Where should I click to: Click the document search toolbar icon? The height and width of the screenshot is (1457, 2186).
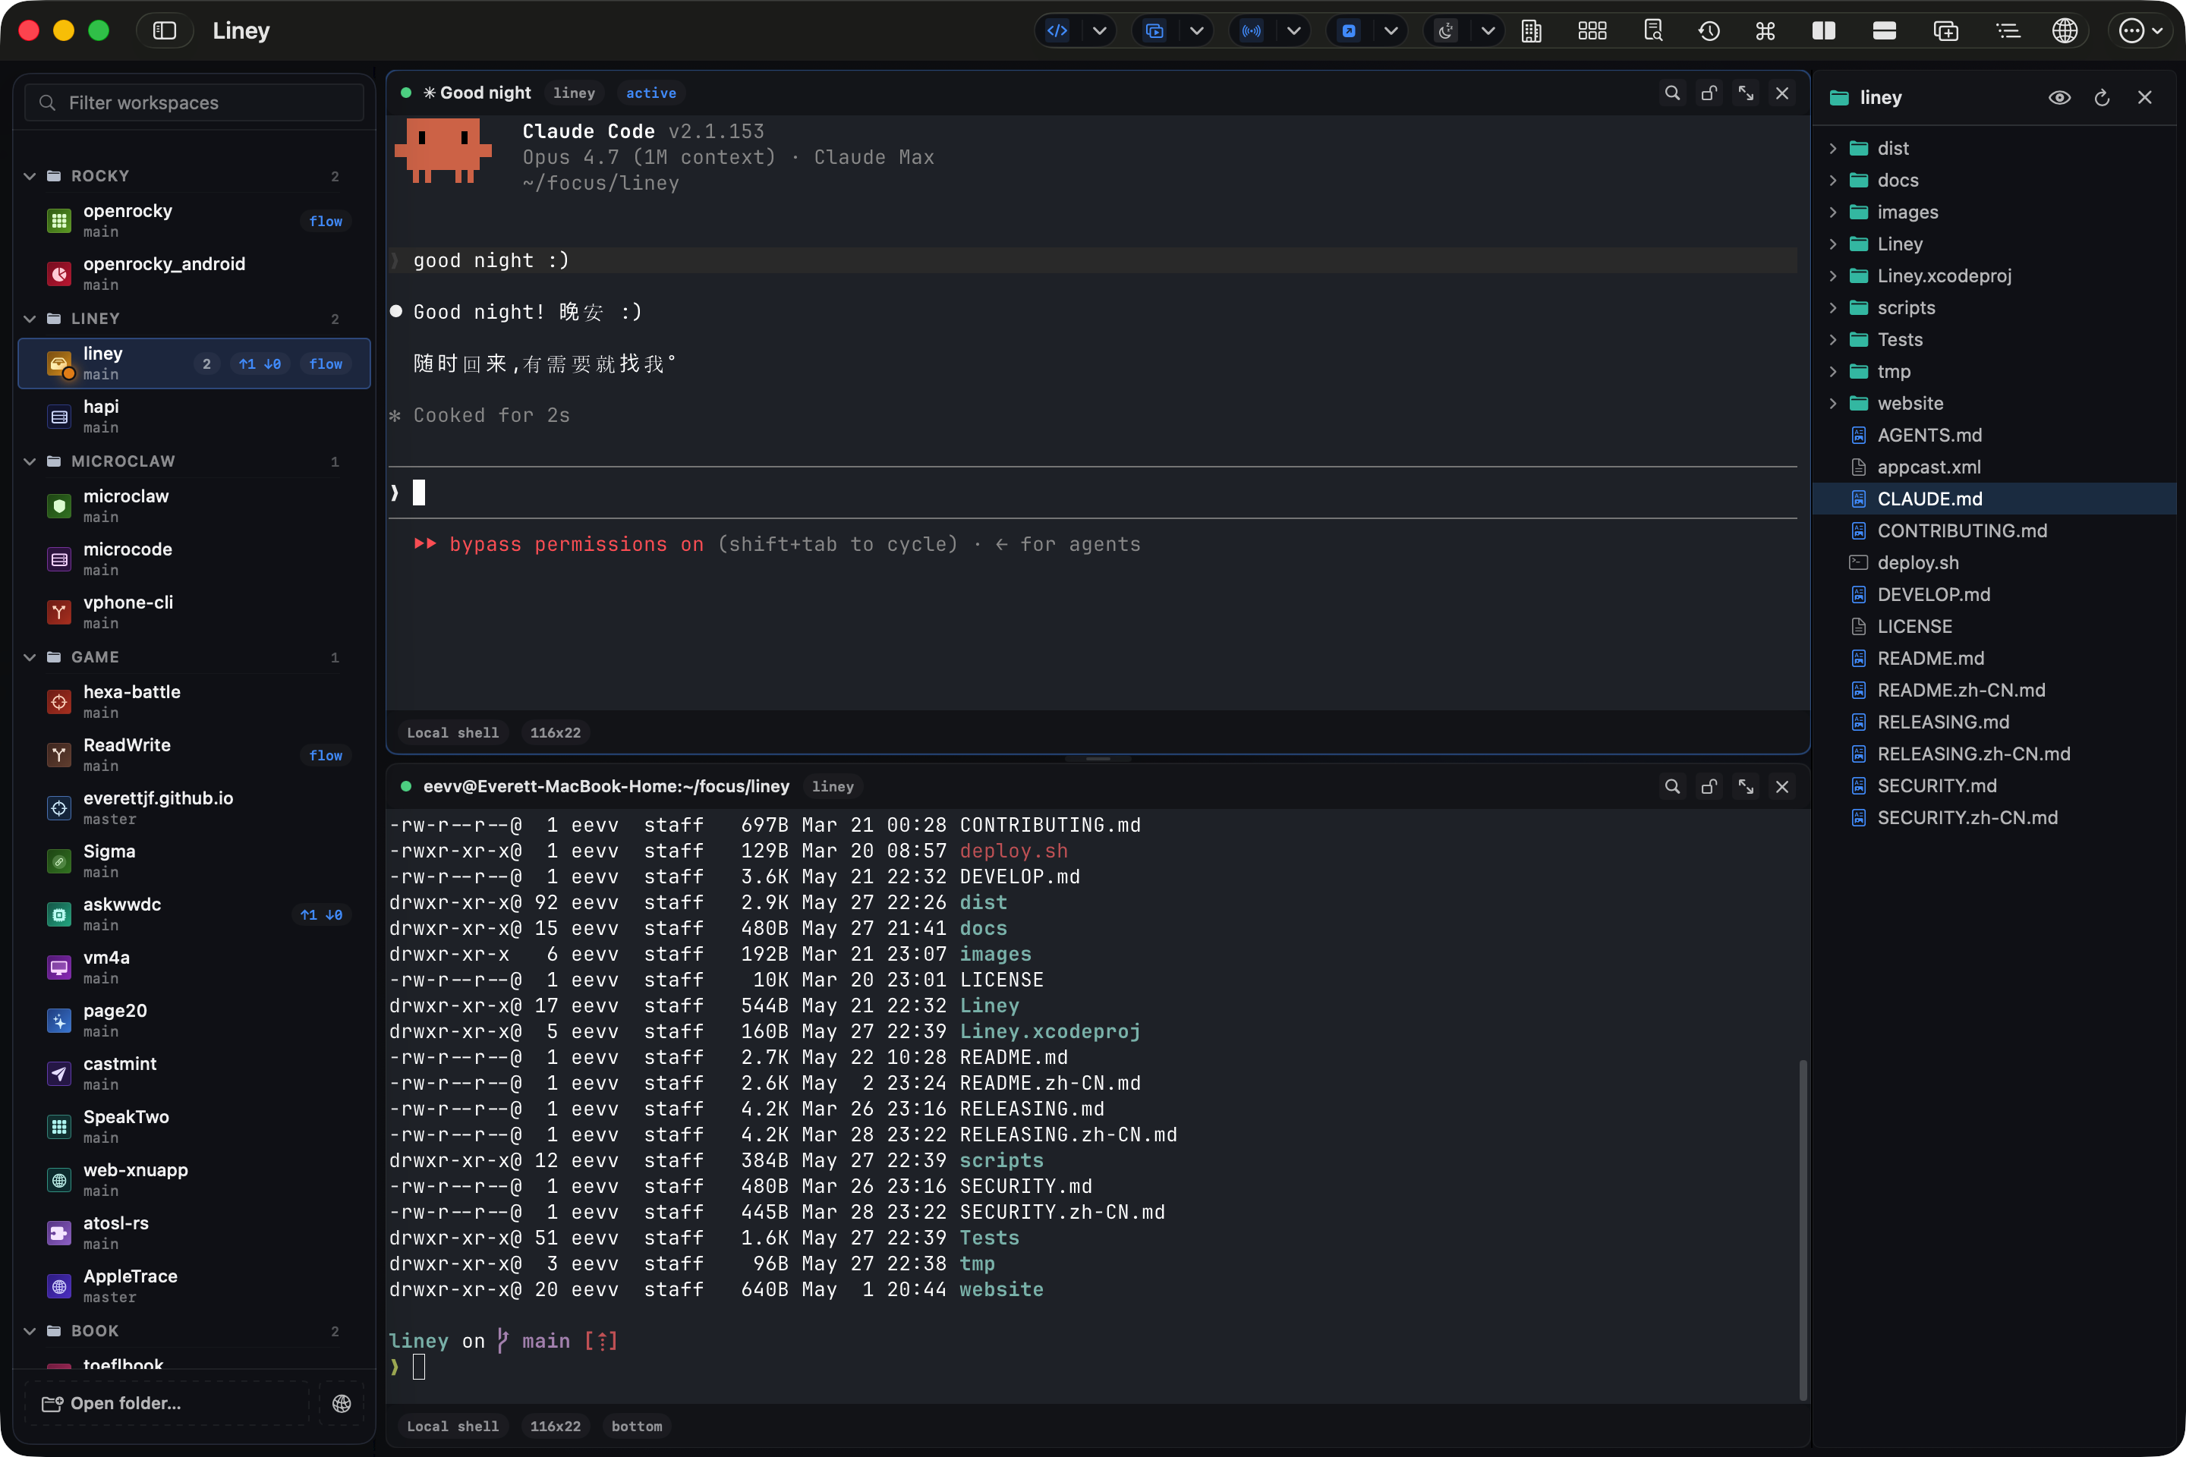tap(1652, 30)
